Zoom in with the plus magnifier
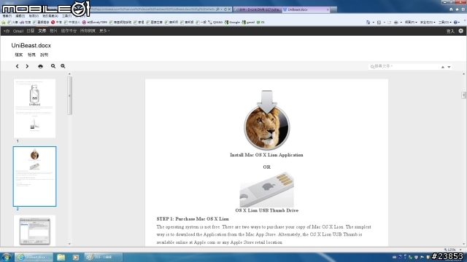The width and height of the screenshot is (467, 262). click(x=63, y=66)
